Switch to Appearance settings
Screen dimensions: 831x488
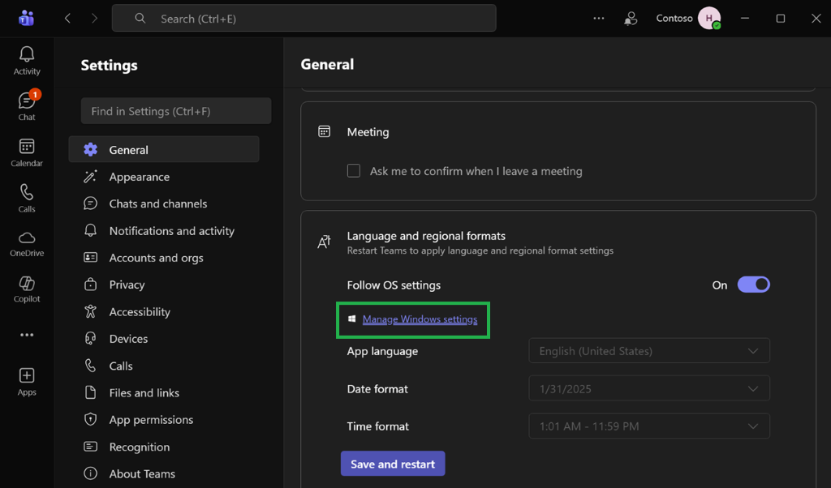click(x=164, y=177)
